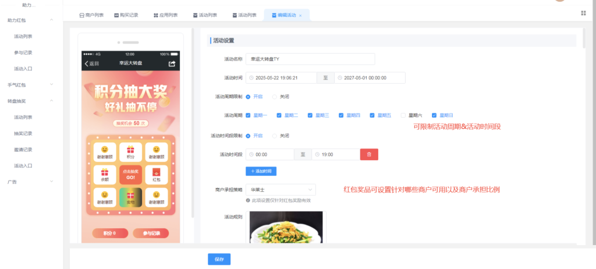Close the 编辑活动 tab via its x

tap(300, 15)
